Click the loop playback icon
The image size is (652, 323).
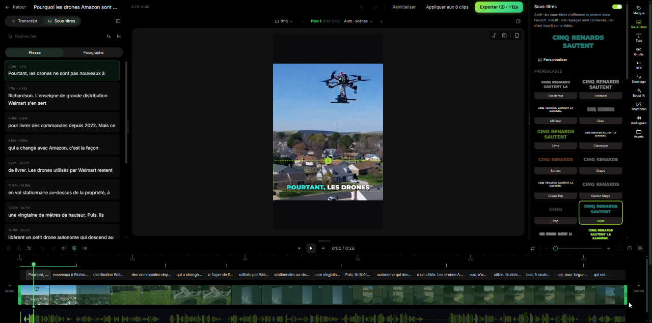point(533,248)
